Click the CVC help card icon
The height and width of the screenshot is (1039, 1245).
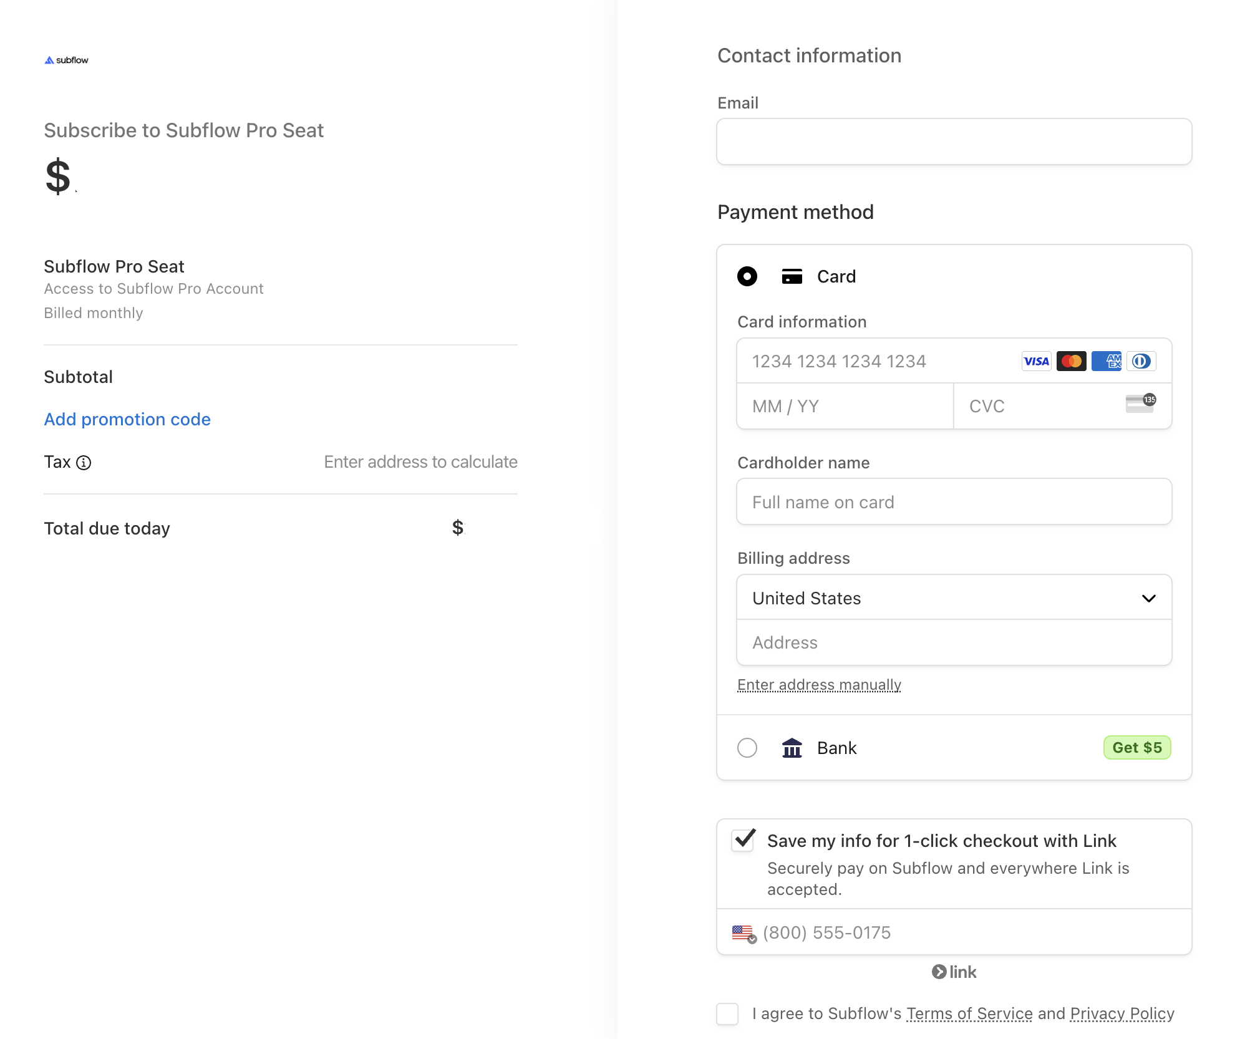tap(1141, 404)
